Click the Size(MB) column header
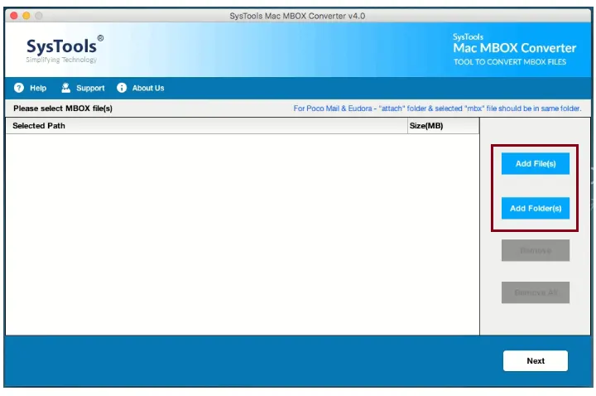596x396 pixels. point(443,126)
